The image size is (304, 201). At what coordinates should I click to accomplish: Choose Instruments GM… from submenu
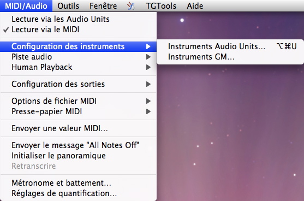pyautogui.click(x=230, y=57)
